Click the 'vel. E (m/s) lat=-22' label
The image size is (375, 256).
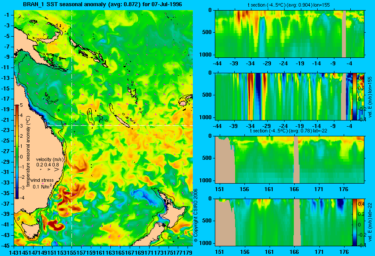[370, 222]
